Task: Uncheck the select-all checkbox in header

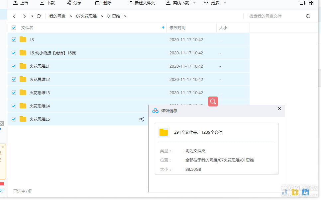Action: point(14,28)
